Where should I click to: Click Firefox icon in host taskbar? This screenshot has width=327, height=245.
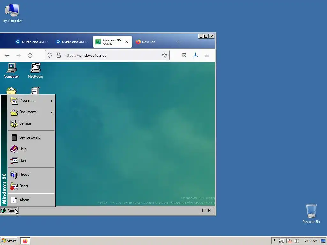point(25,241)
